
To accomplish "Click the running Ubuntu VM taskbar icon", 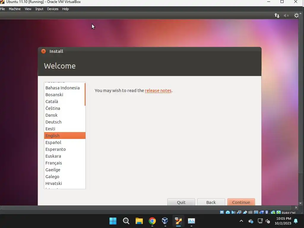I will 178,221.
